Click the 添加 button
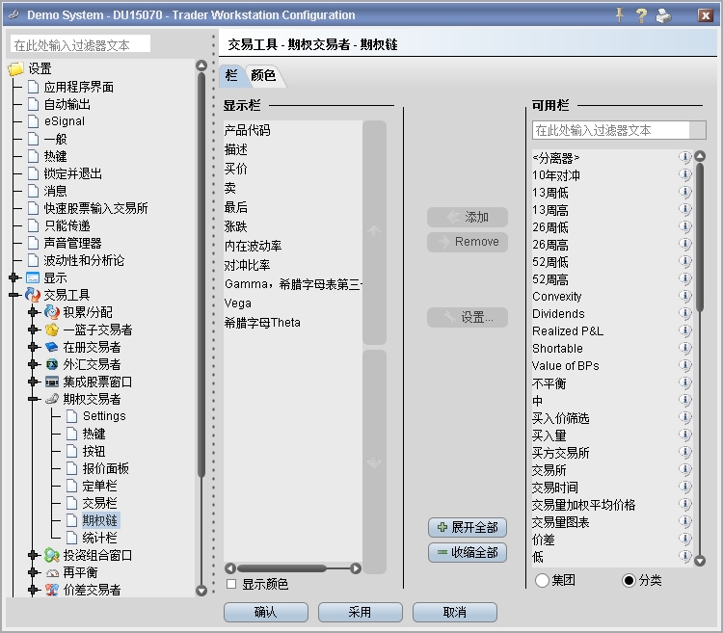 pyautogui.click(x=468, y=217)
